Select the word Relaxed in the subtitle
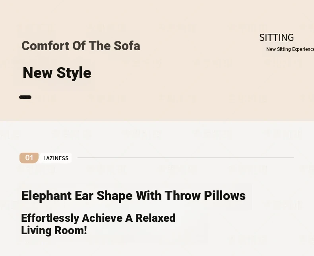The width and height of the screenshot is (314, 256). pos(155,218)
